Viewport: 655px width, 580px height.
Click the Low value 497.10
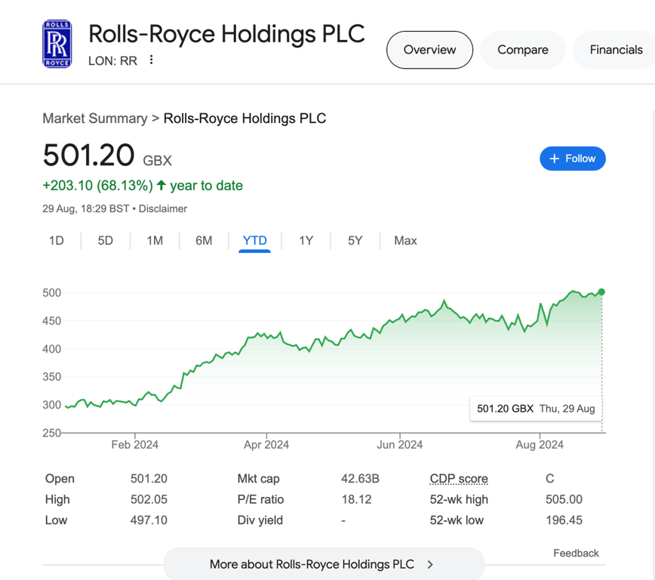point(149,520)
